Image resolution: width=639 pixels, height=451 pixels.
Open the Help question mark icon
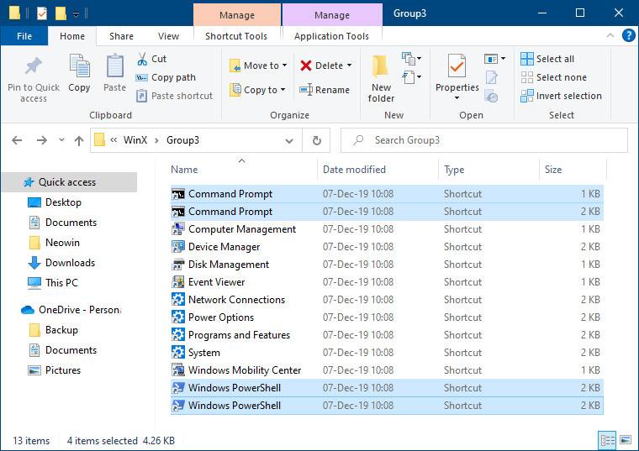click(628, 35)
